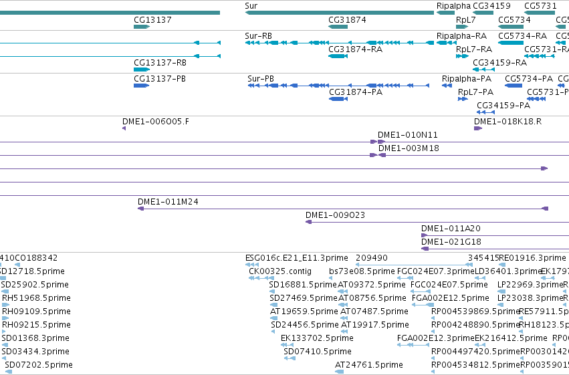Click the 209490 EST label
The image size is (569, 375).
372,257
